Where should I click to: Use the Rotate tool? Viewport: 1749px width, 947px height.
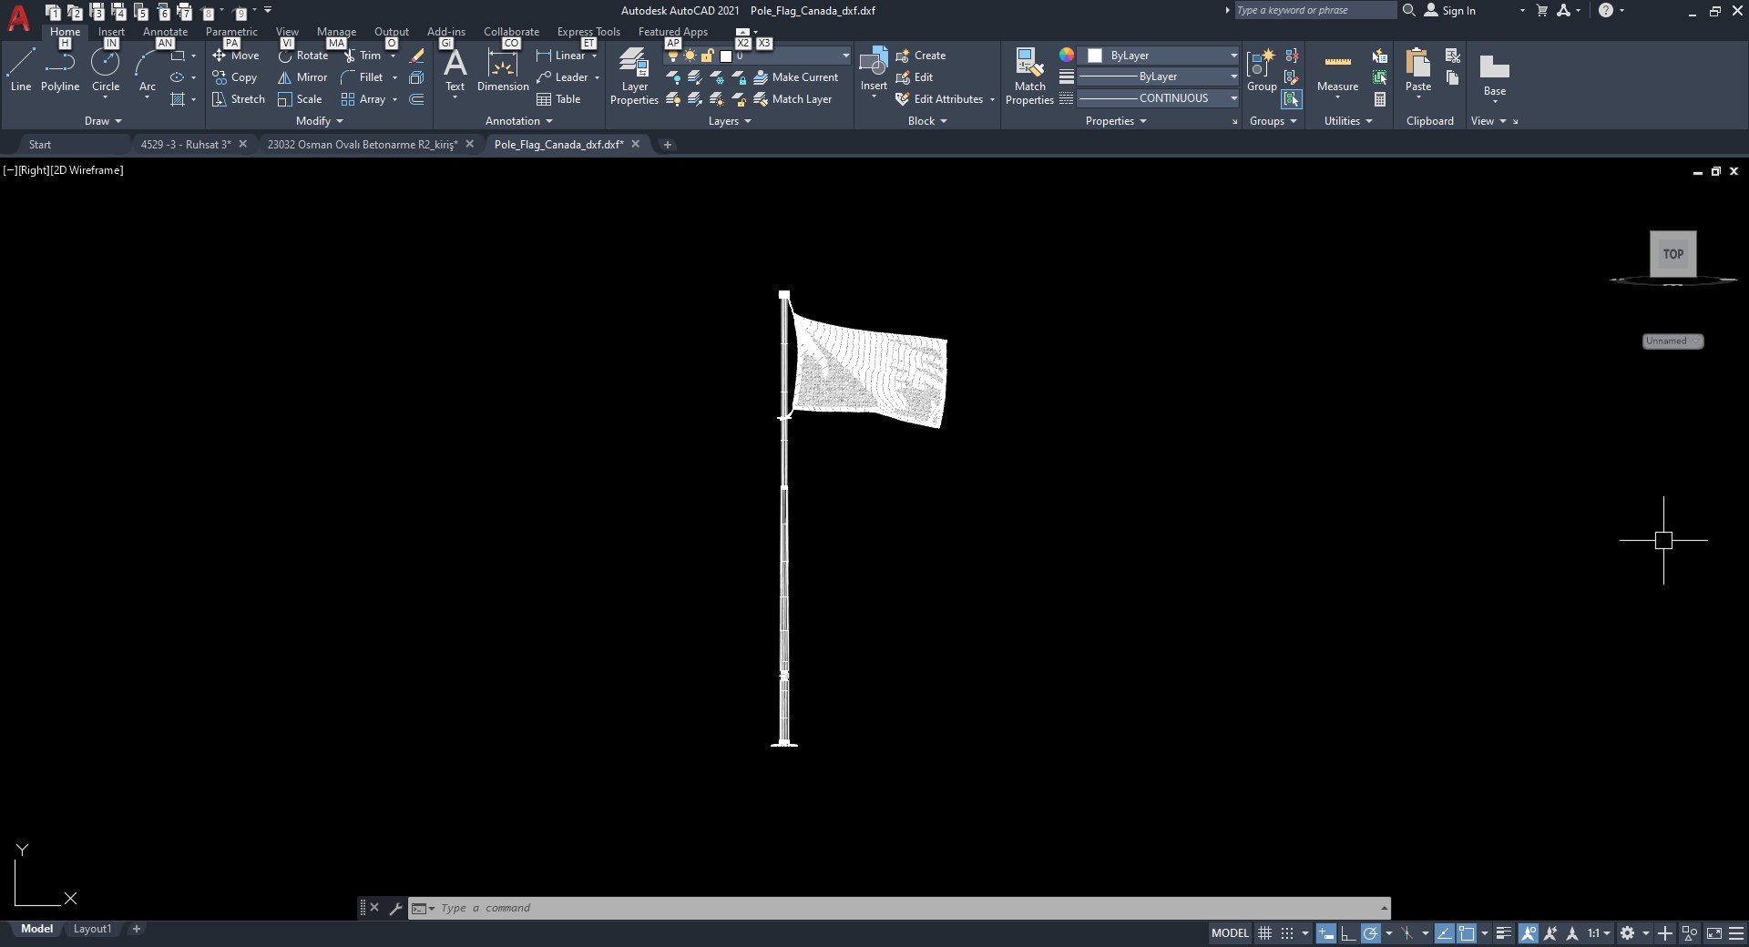(303, 56)
